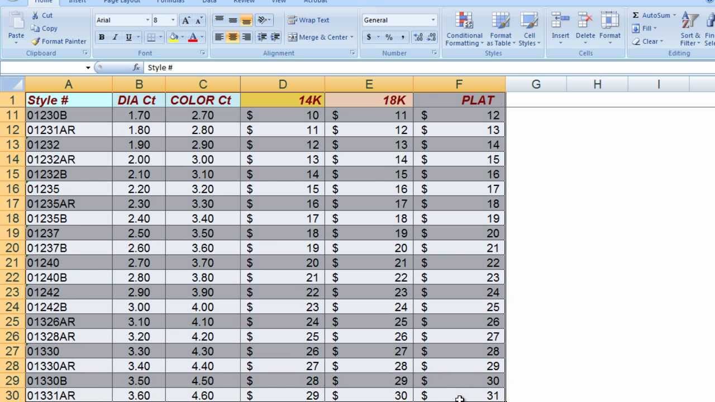This screenshot has width=715, height=402.
Task: Toggle bottom vertical alignment
Action: point(246,20)
